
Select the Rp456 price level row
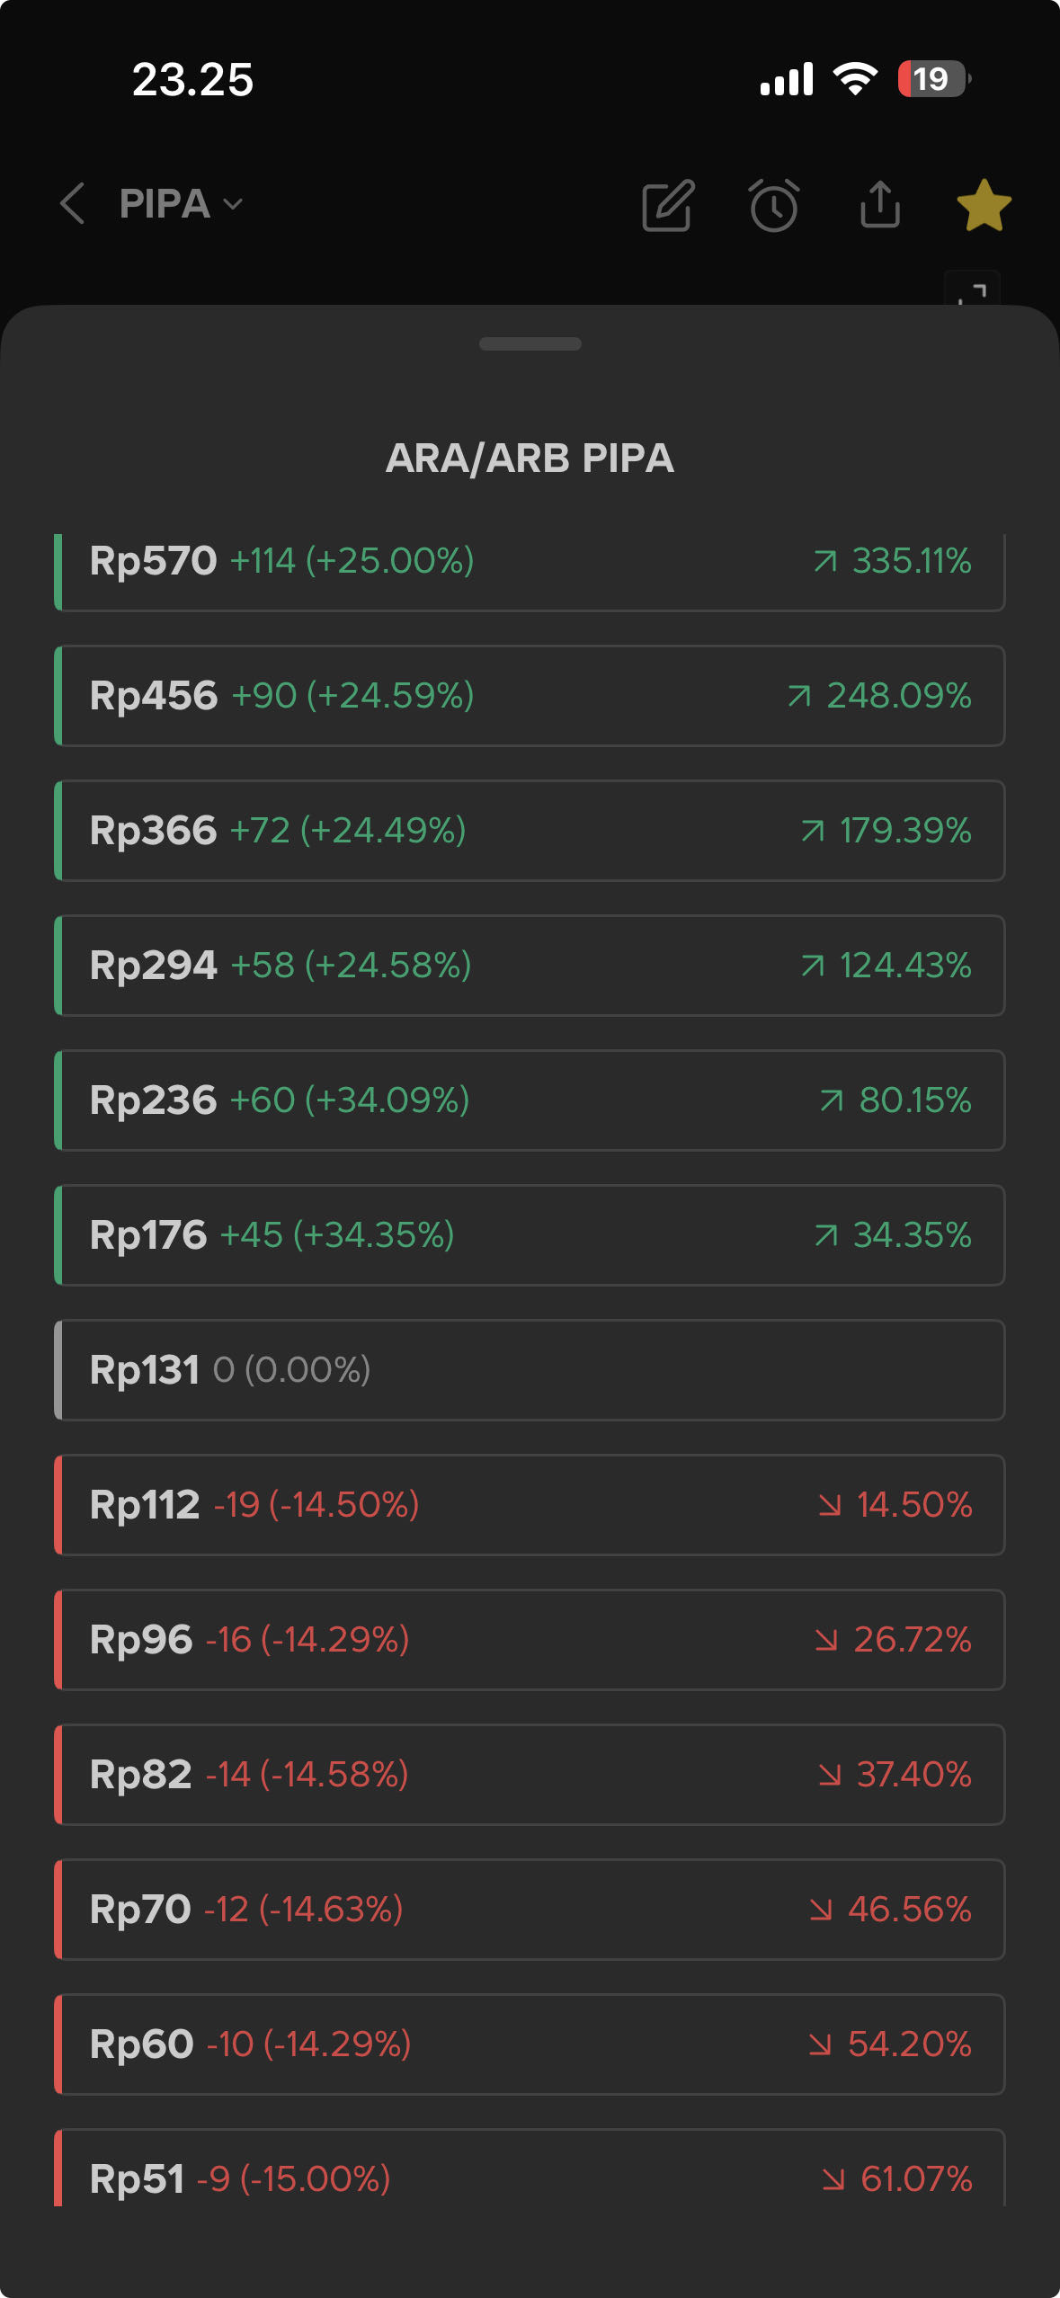(x=530, y=696)
